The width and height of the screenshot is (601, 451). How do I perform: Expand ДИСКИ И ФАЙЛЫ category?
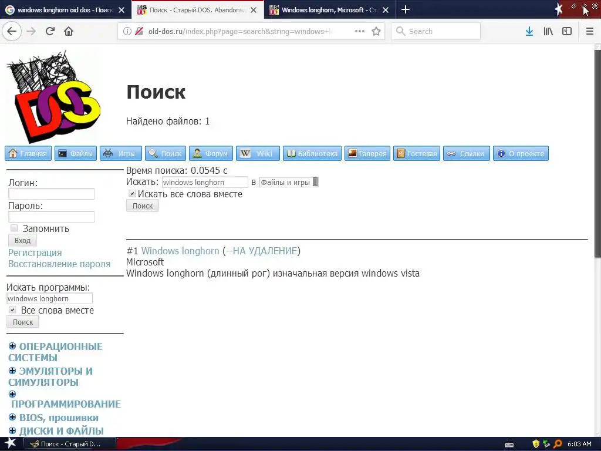pos(12,430)
